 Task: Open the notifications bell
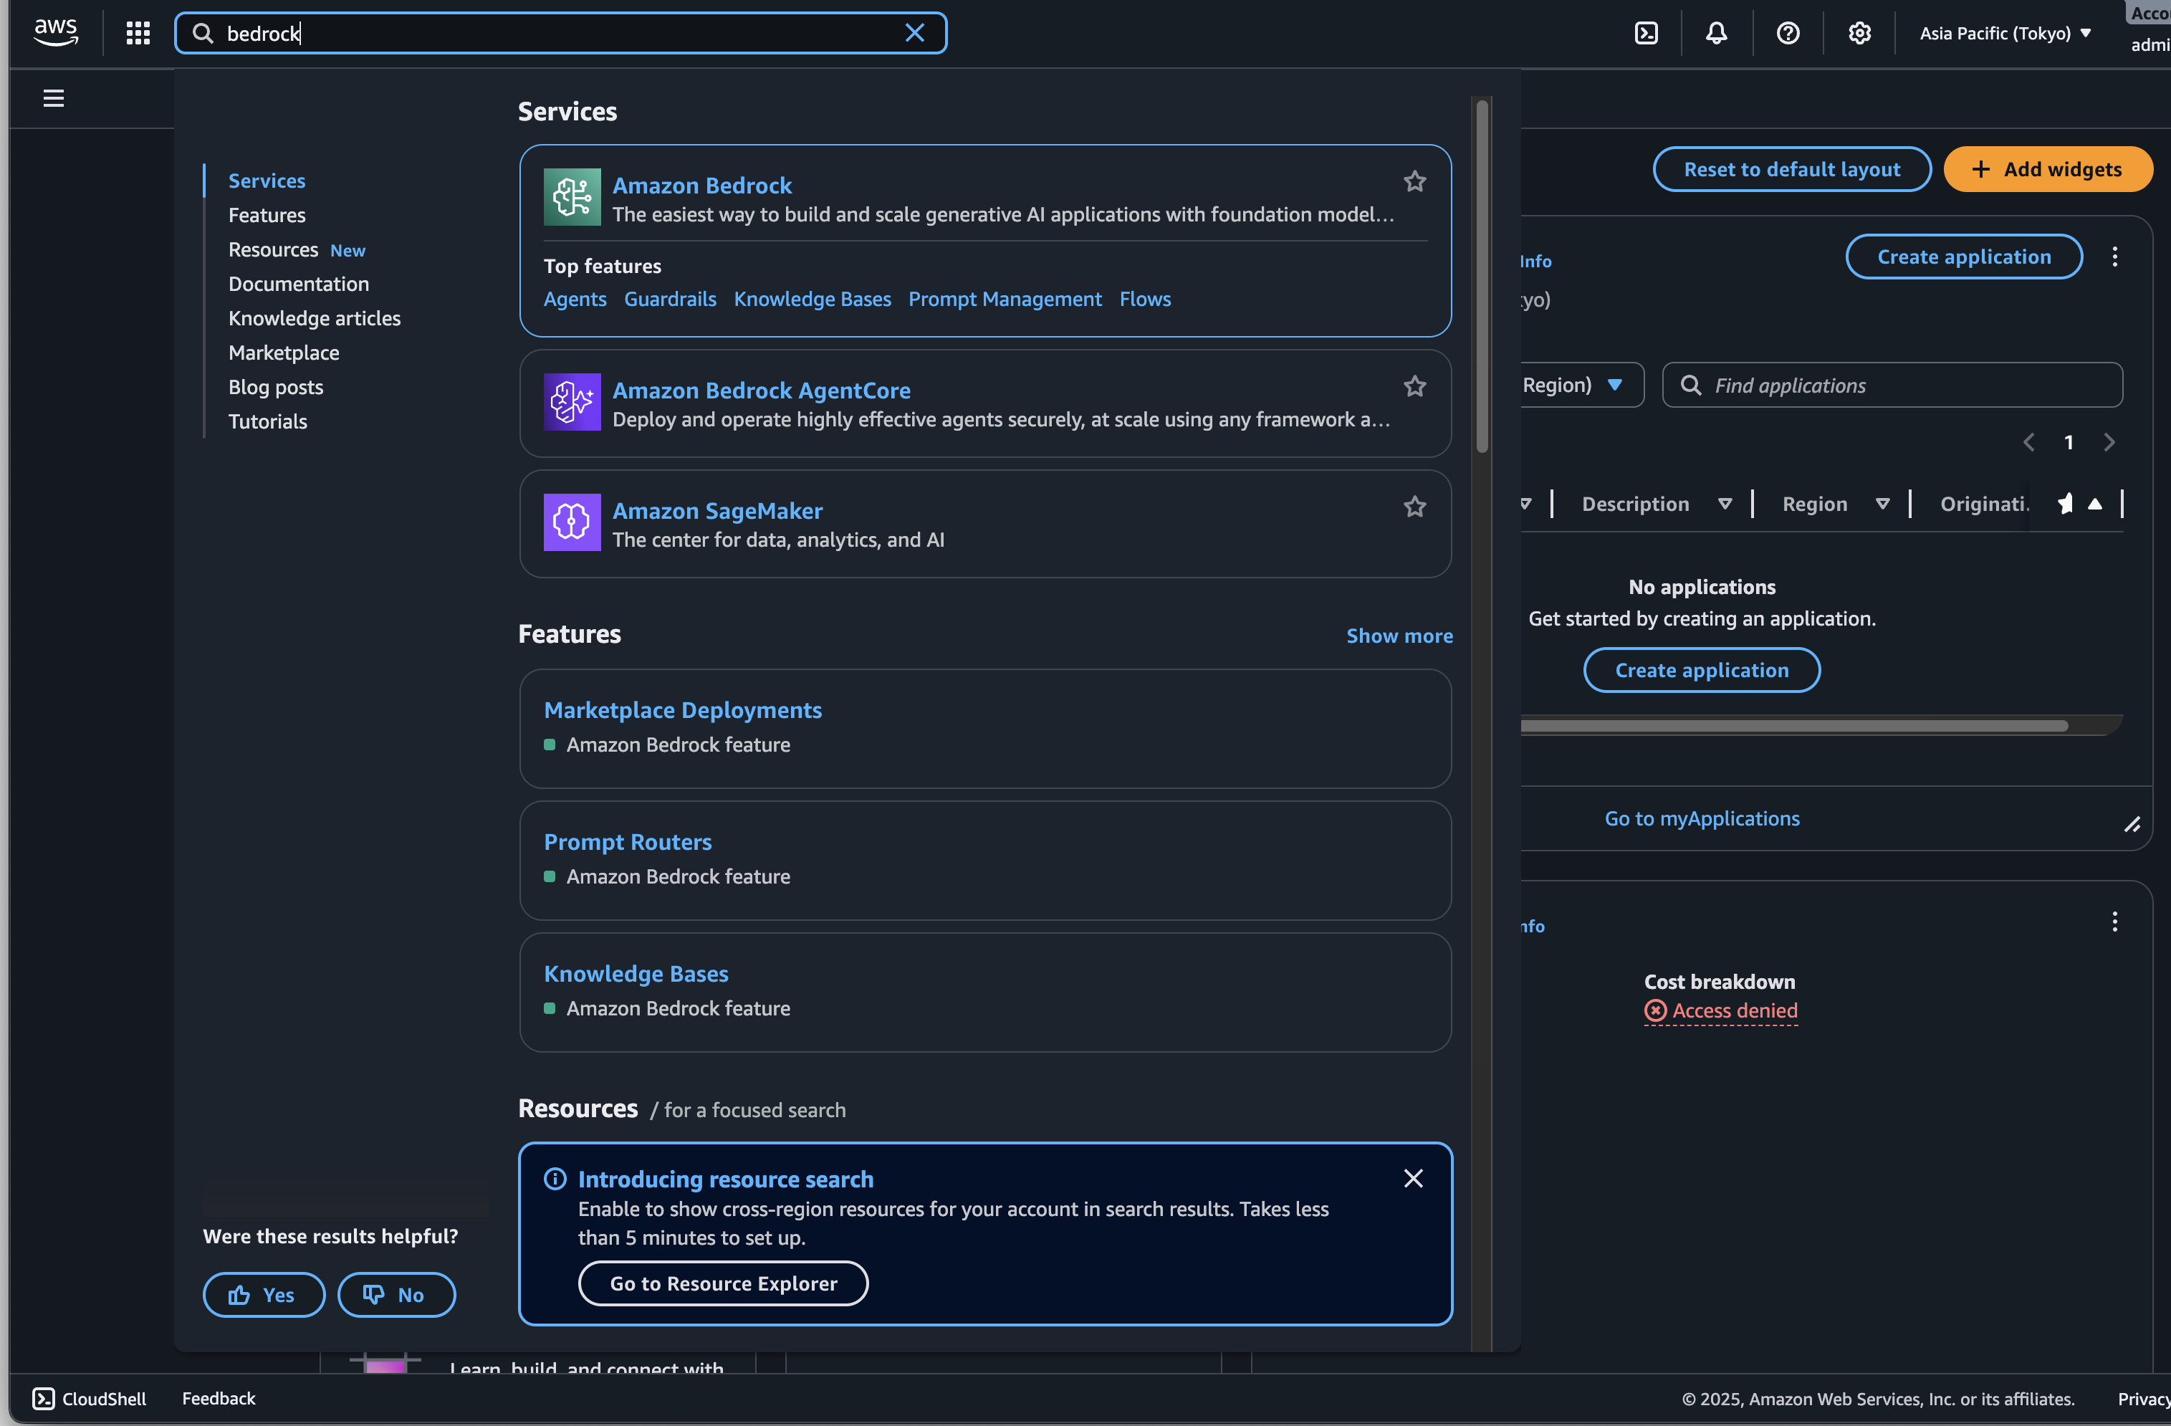[1716, 34]
